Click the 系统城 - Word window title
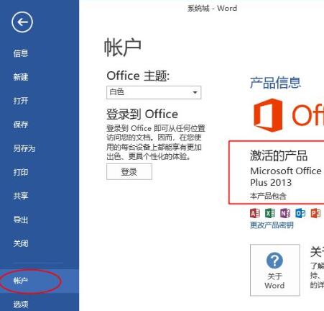This screenshot has width=324, height=311. pyautogui.click(x=212, y=8)
